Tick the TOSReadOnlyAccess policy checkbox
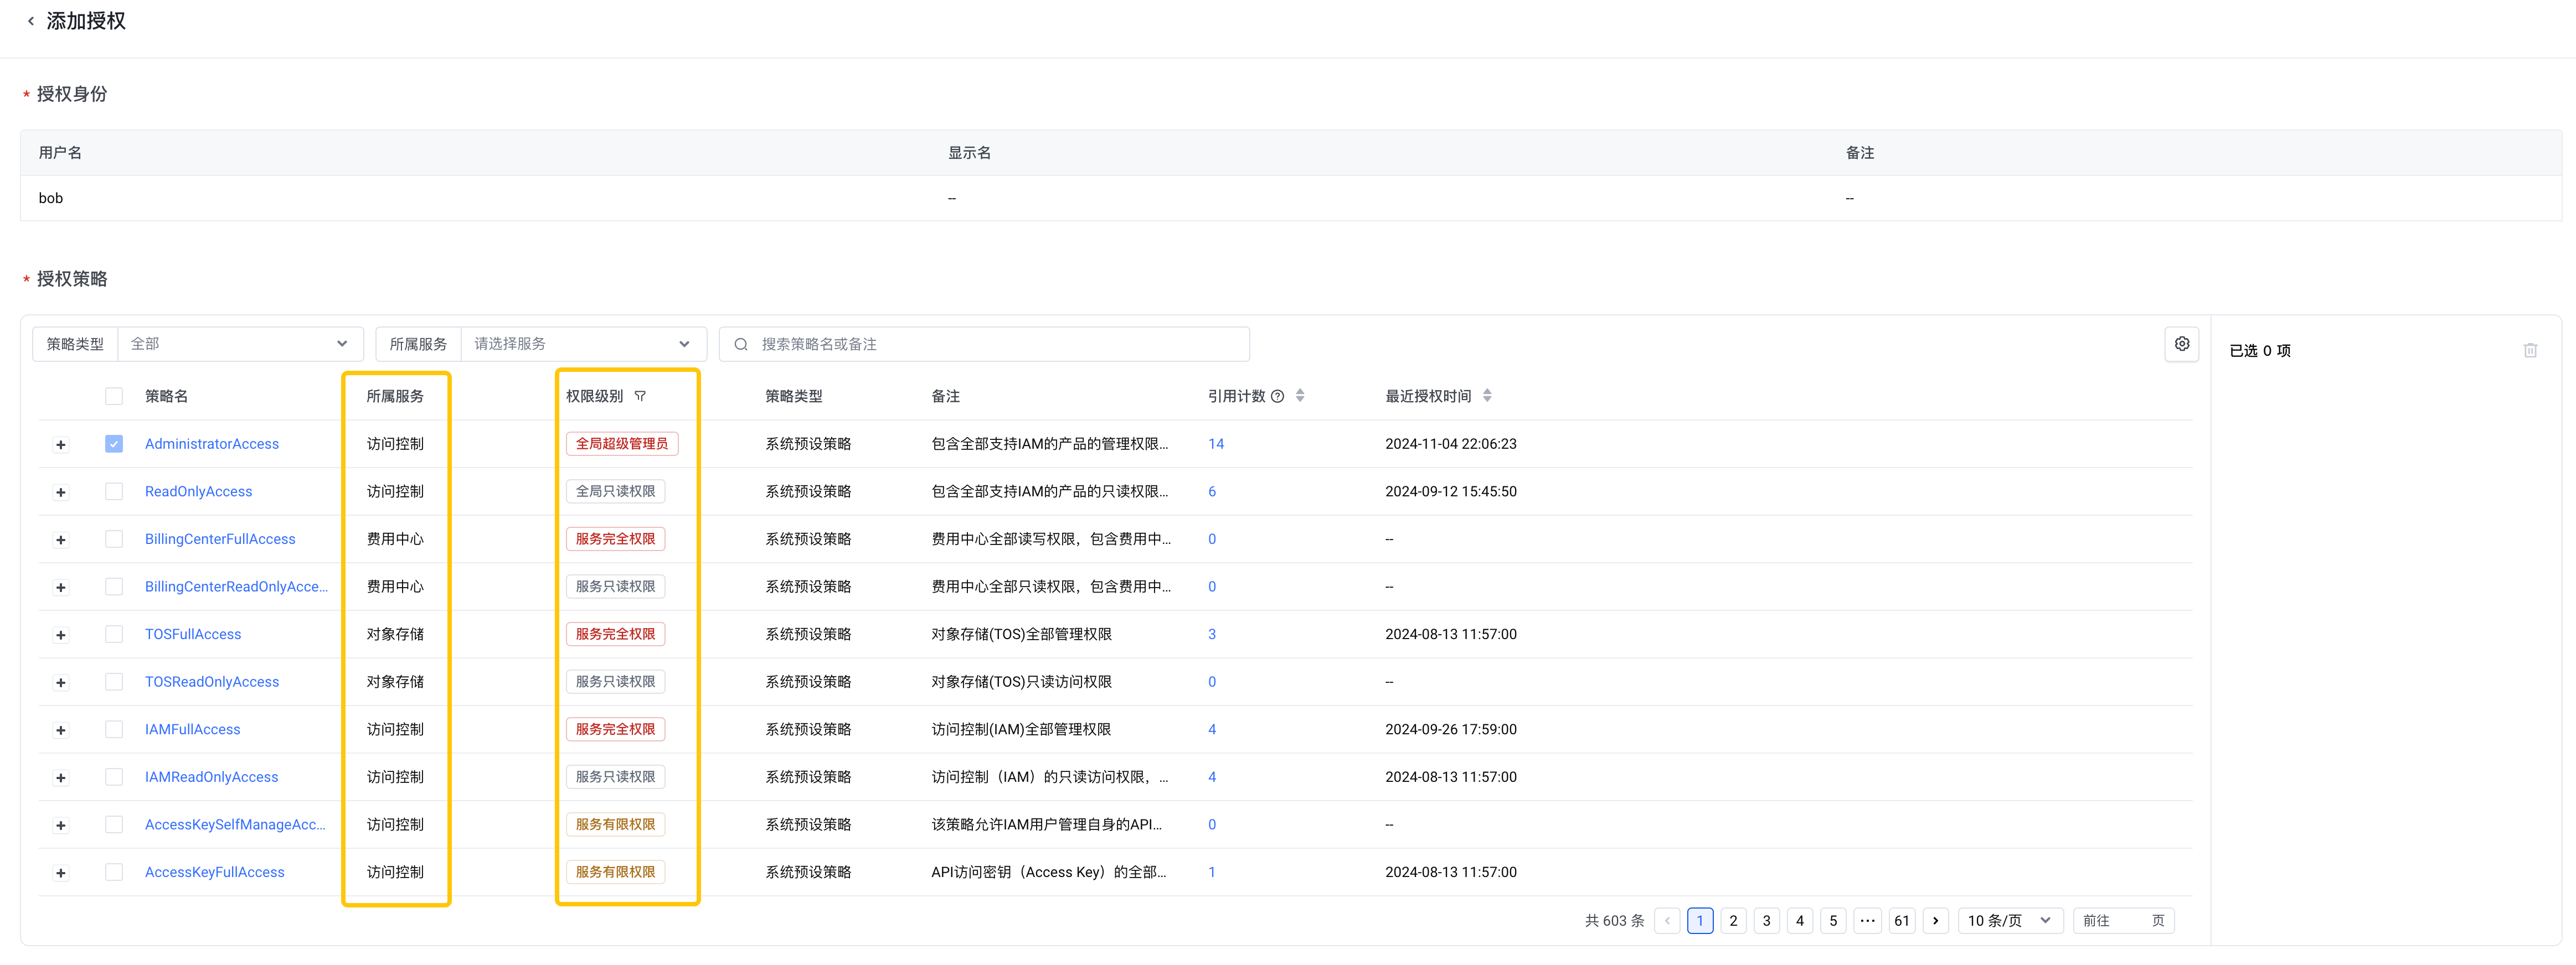The width and height of the screenshot is (2576, 965). [114, 682]
